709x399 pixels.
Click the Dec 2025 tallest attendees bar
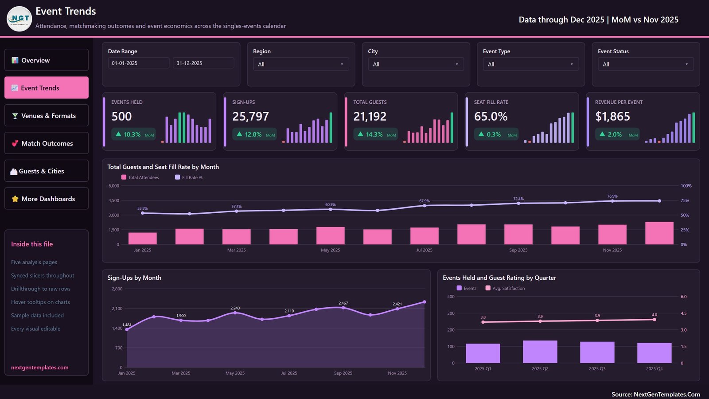coord(659,233)
